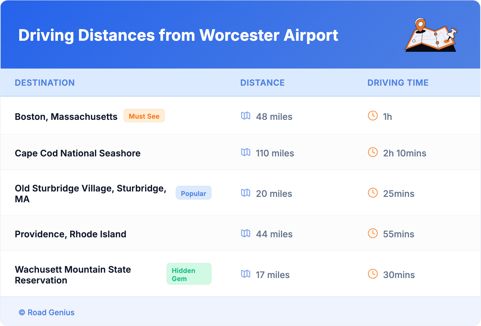The image size is (481, 326).
Task: Click the DESTINATION column header
Action: pos(45,83)
